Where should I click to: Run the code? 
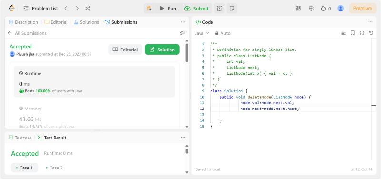pyautogui.click(x=168, y=8)
